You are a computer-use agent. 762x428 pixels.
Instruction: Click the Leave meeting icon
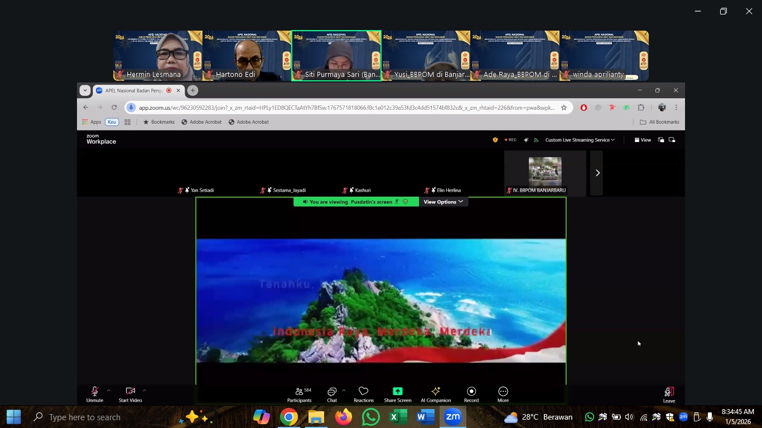tap(669, 392)
